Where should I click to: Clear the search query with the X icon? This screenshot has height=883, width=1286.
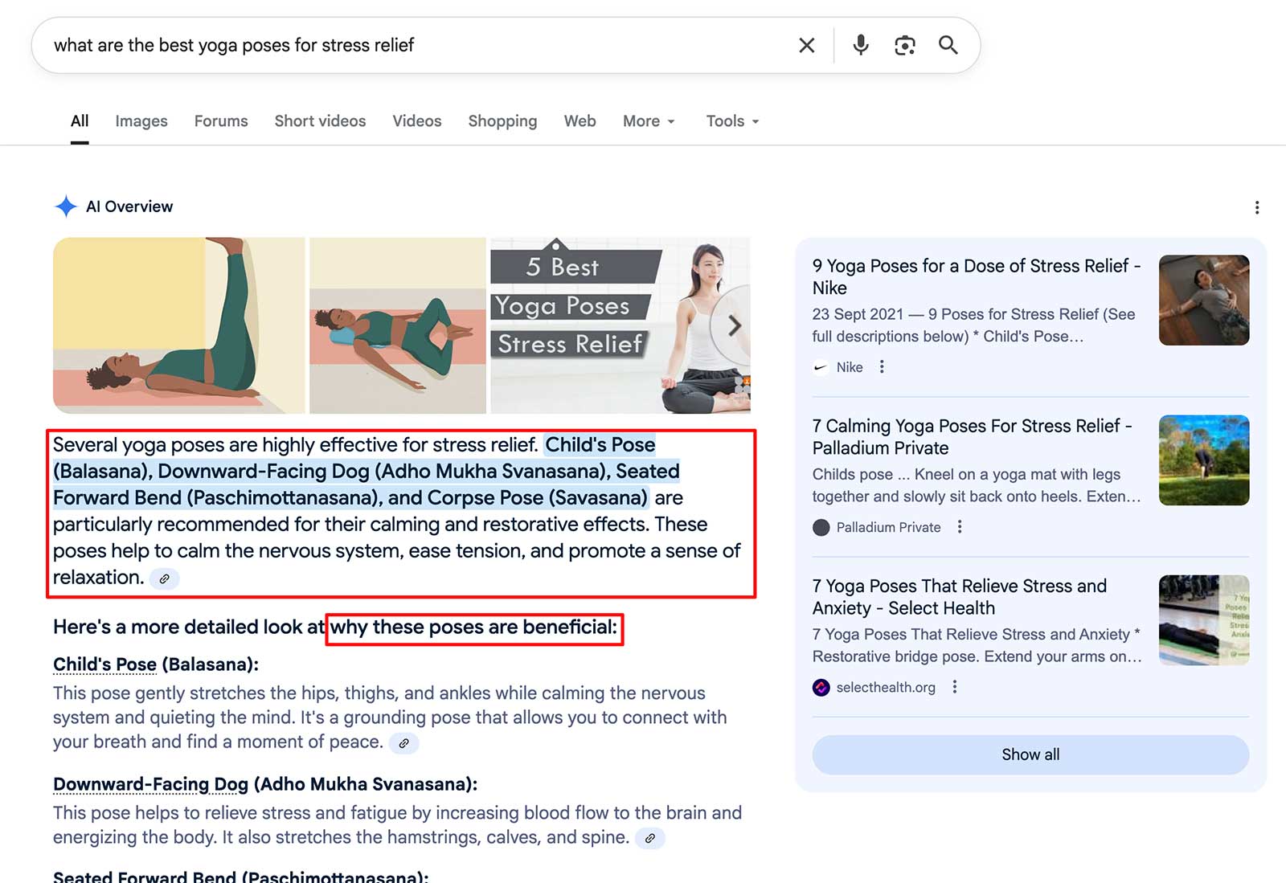[806, 45]
